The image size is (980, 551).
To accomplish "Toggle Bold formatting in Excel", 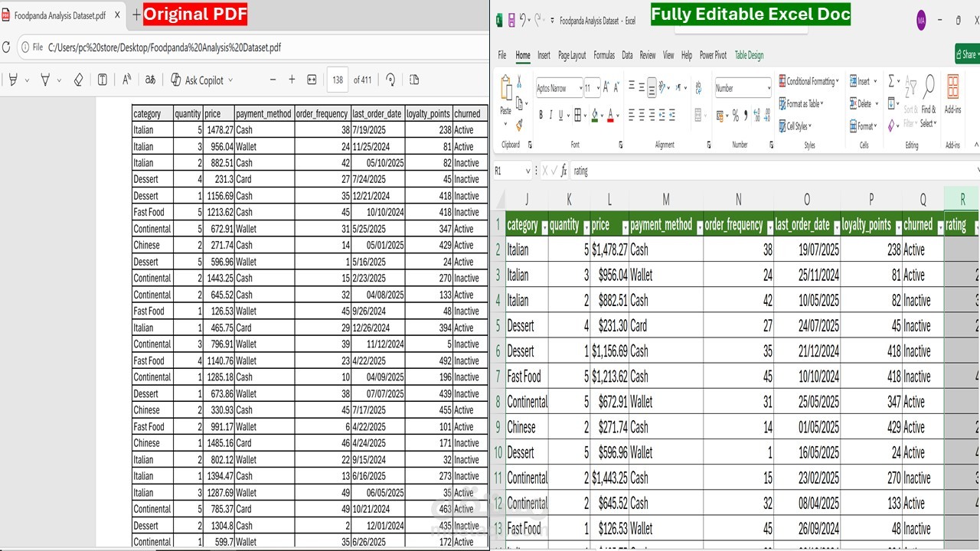I will pos(541,116).
